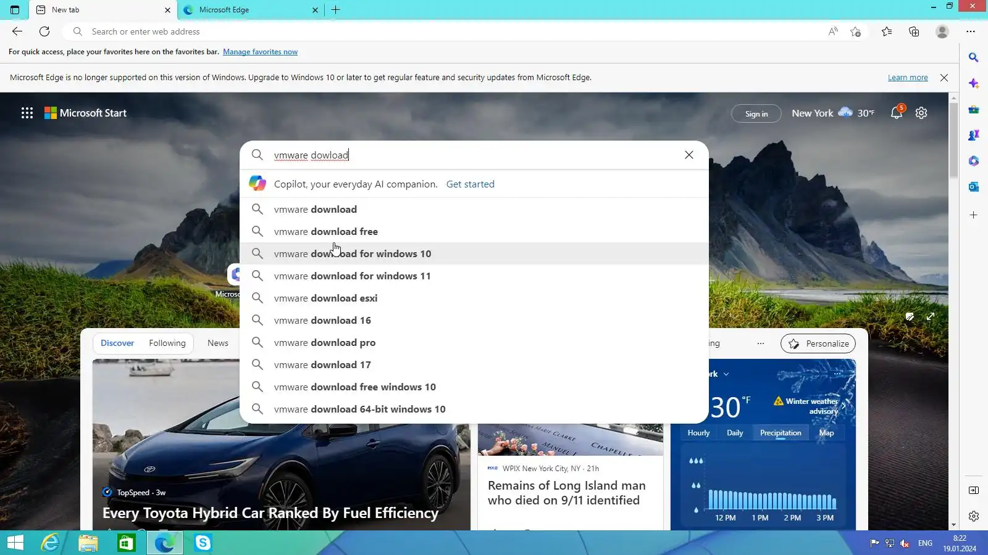Dismiss the Edge unsupported notice bar
This screenshot has width=988, height=555.
point(944,78)
